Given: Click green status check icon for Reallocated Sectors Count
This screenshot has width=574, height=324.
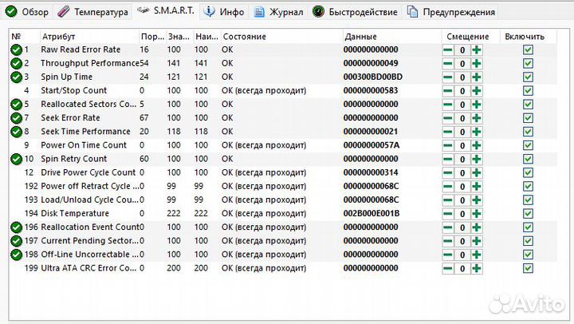Looking at the screenshot, I should point(17,105).
